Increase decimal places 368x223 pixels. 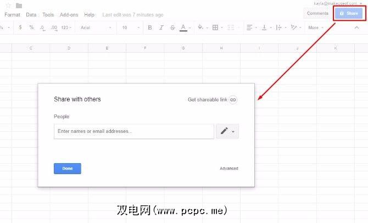(x=54, y=28)
